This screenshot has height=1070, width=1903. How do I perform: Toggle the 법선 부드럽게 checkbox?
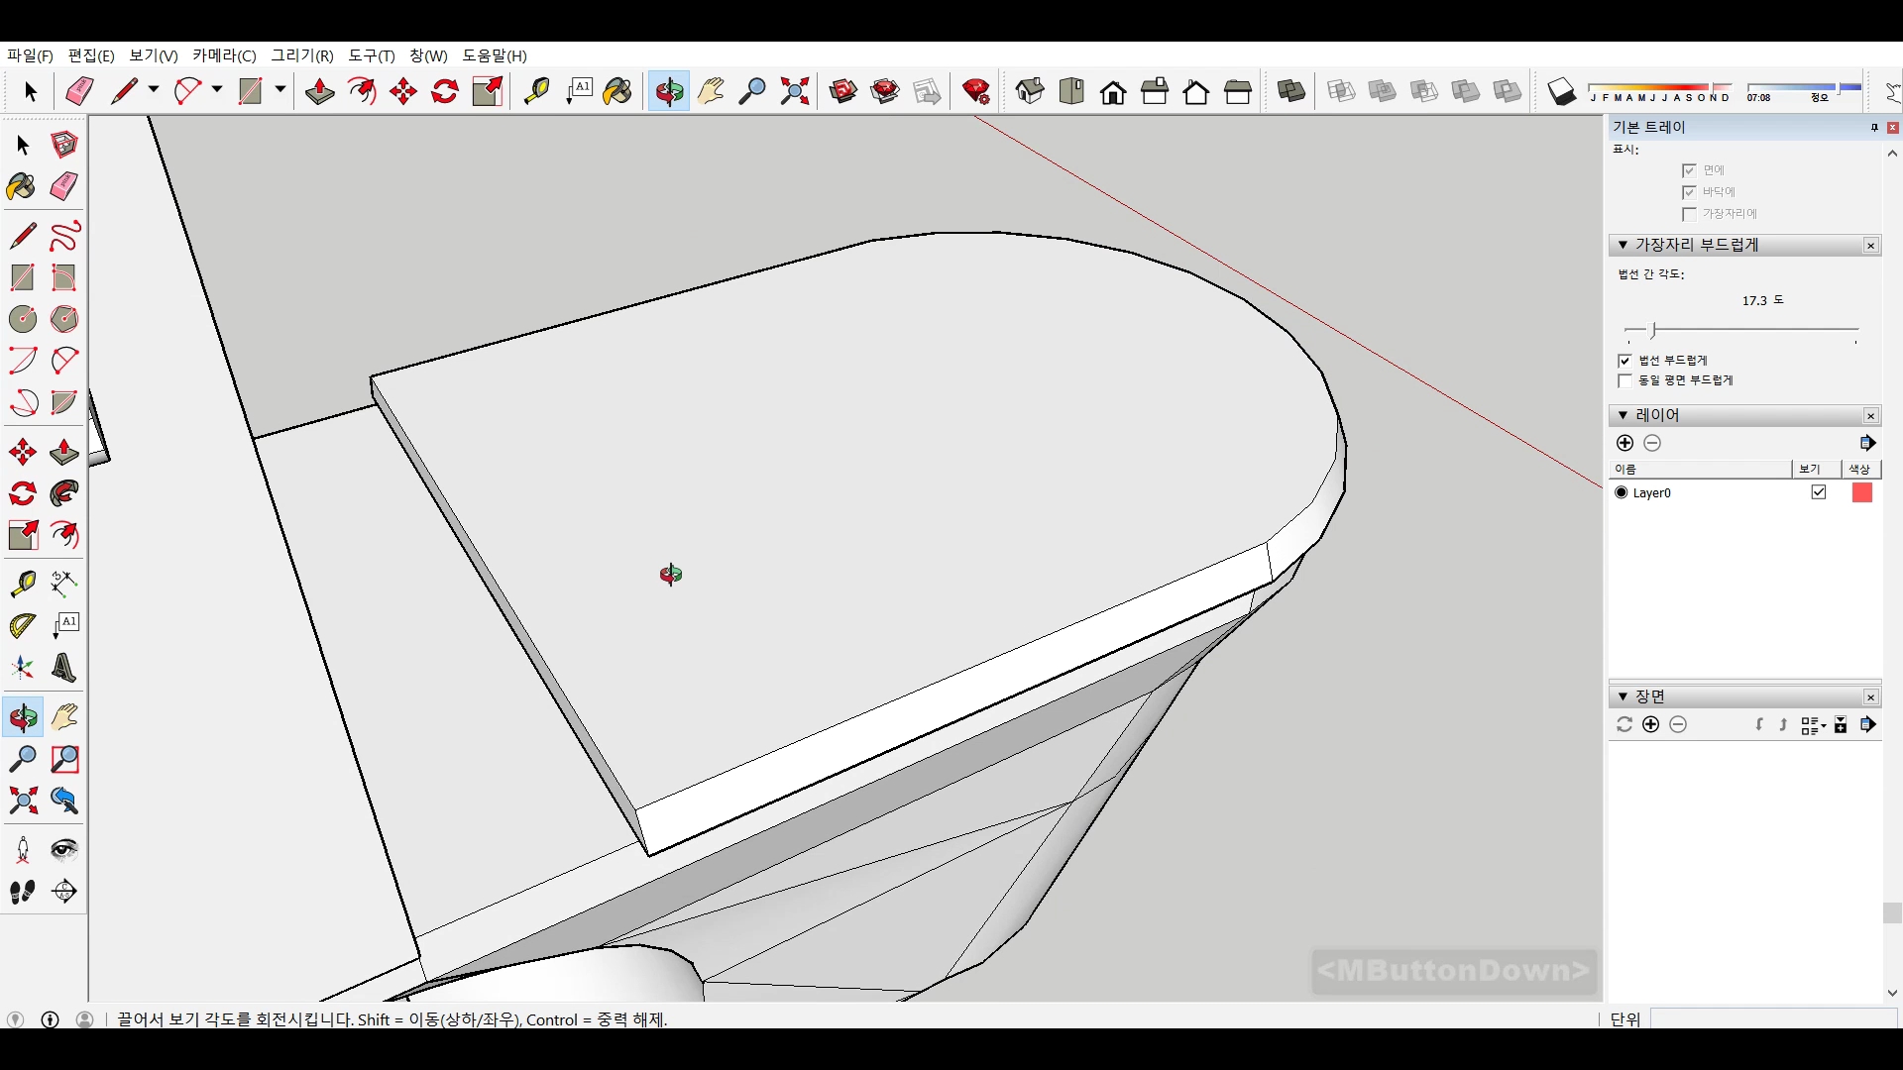click(1624, 361)
